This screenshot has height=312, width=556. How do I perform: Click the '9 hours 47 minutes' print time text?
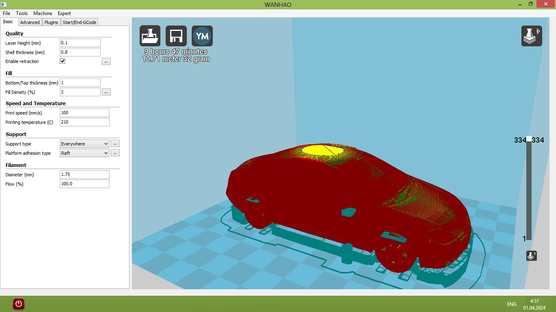[x=176, y=52]
